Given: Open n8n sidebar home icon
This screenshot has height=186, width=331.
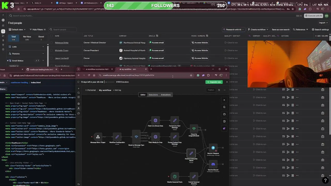Looking at the screenshot, I should (79, 104).
